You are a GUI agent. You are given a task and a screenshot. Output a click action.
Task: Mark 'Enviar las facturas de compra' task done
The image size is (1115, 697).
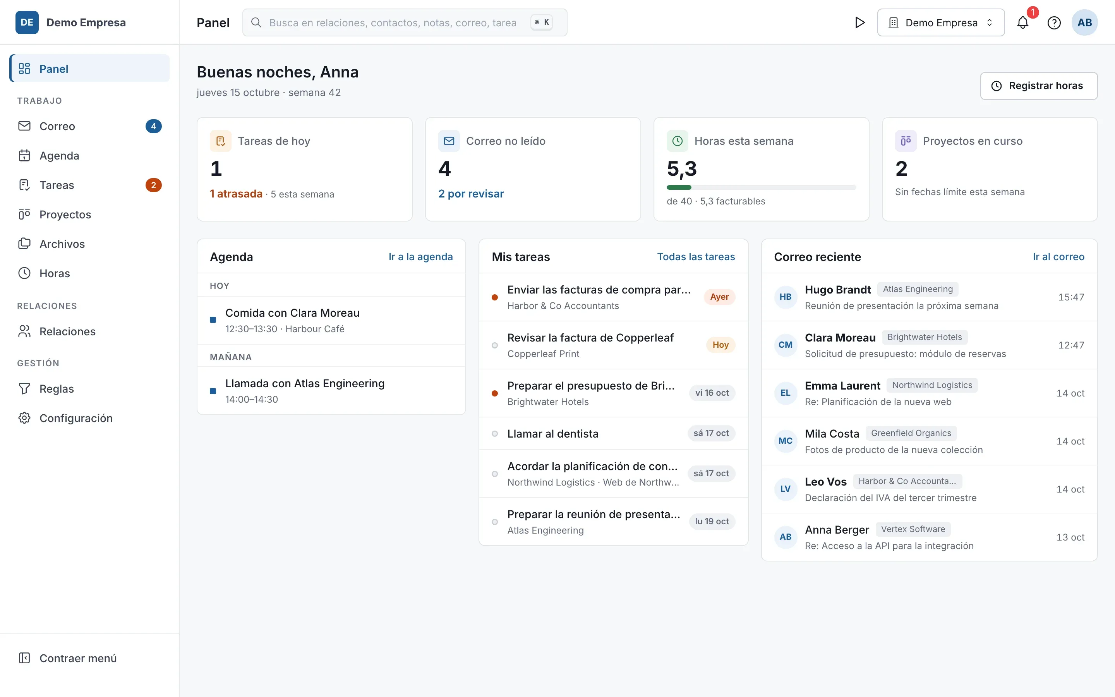click(x=494, y=297)
